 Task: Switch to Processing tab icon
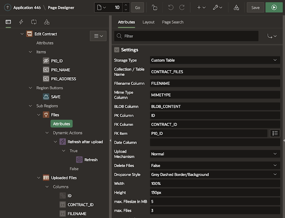[34, 22]
